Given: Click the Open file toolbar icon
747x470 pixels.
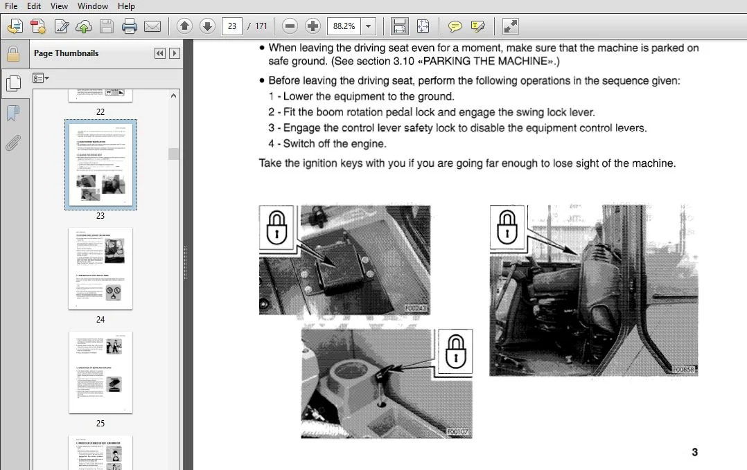Looking at the screenshot, I should [x=15, y=26].
